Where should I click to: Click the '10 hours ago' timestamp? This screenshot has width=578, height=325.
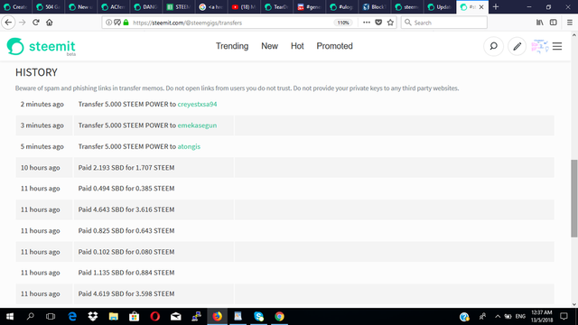coord(40,168)
